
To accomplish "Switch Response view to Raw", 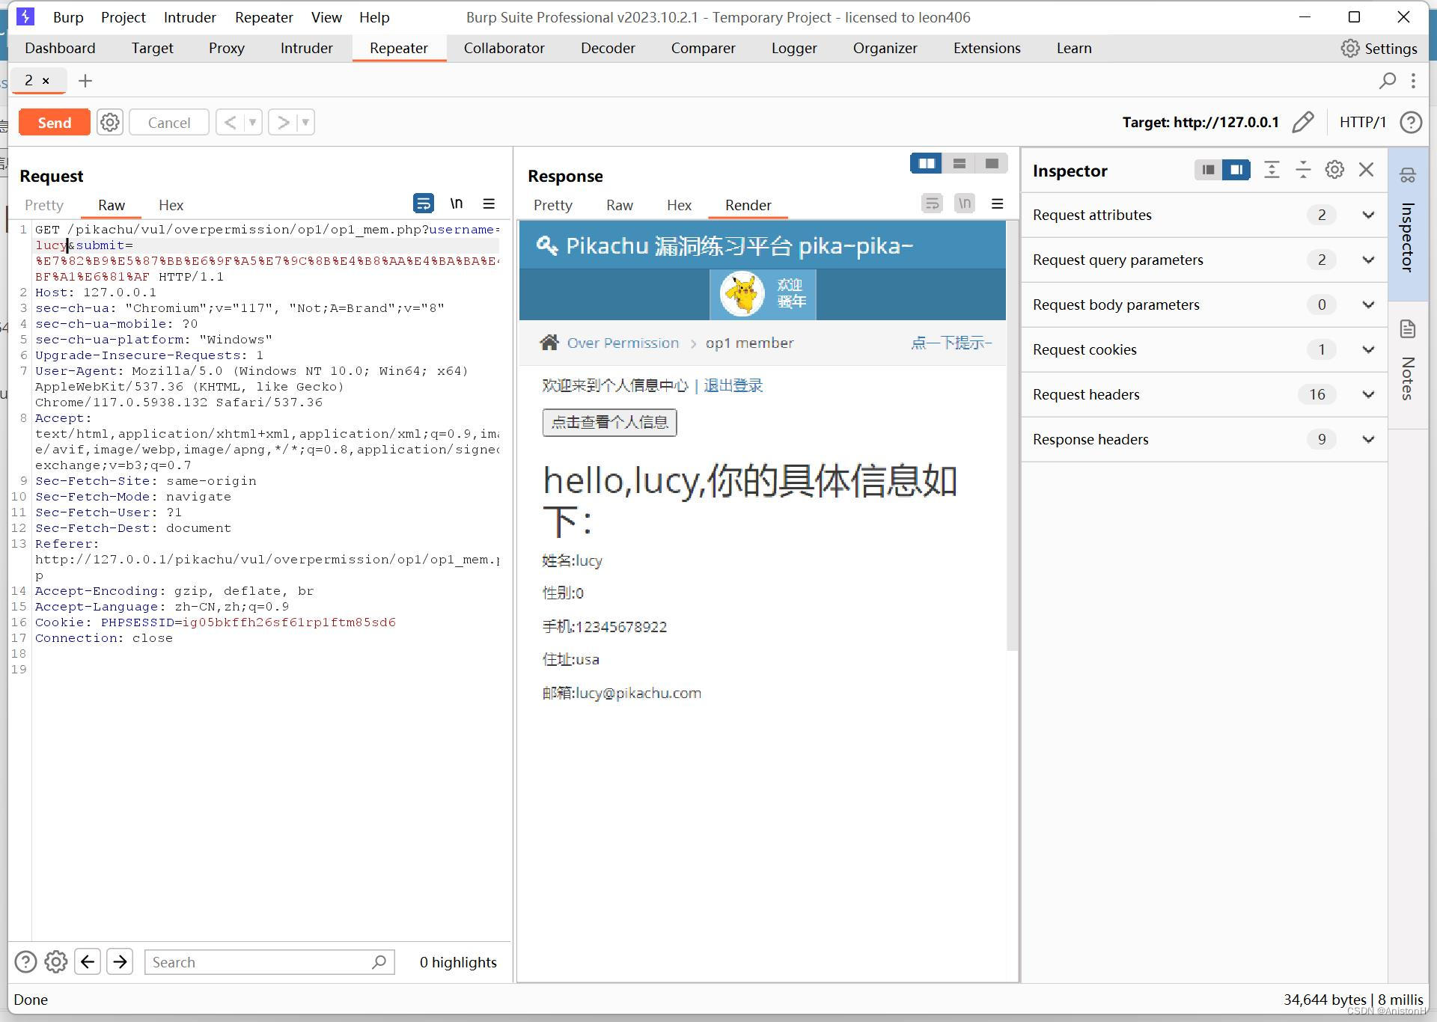I will tap(619, 205).
